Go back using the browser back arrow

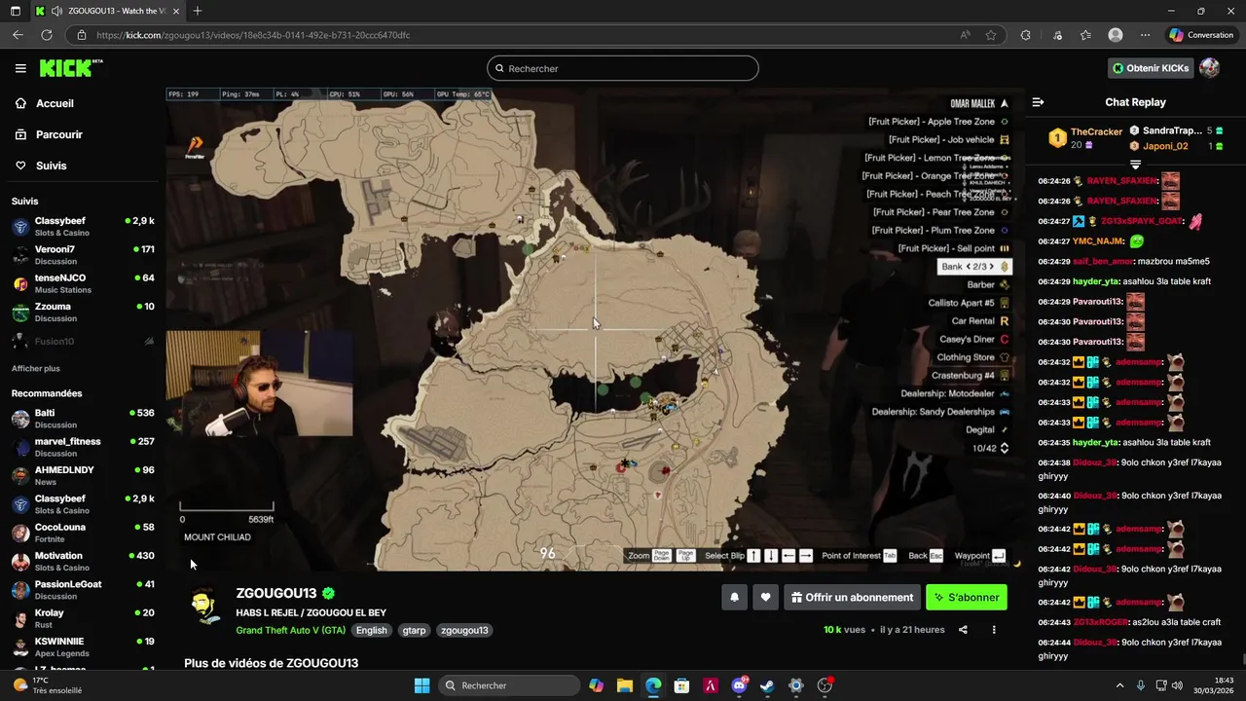(x=18, y=35)
